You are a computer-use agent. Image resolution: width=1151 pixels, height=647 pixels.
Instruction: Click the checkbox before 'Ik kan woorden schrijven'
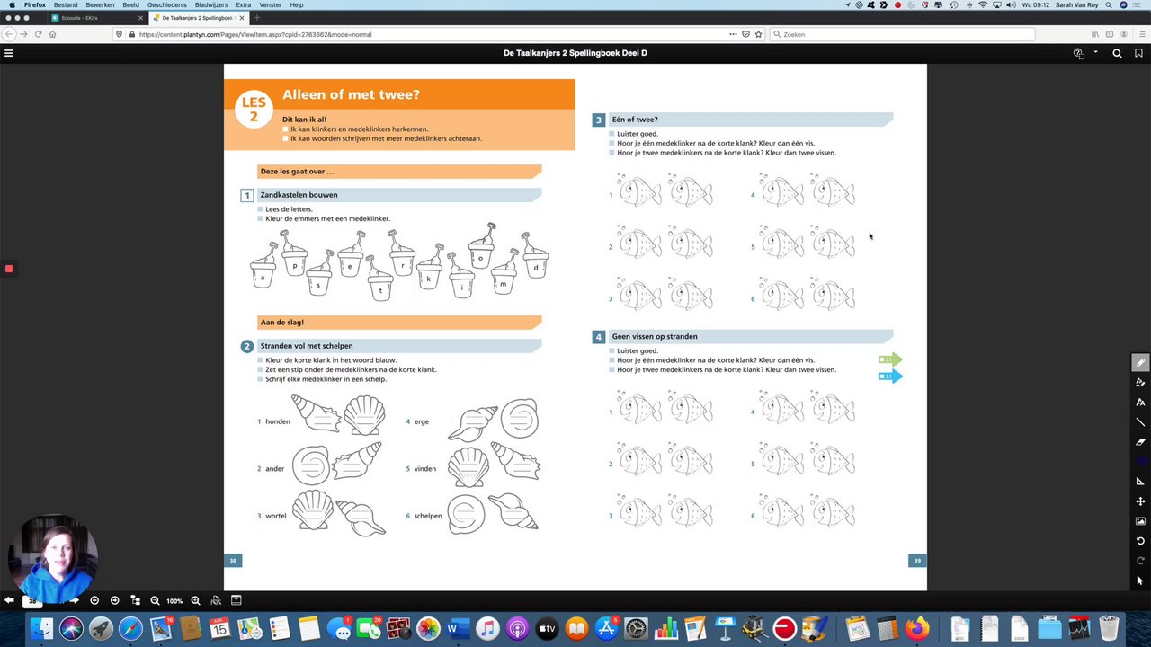pyautogui.click(x=285, y=138)
